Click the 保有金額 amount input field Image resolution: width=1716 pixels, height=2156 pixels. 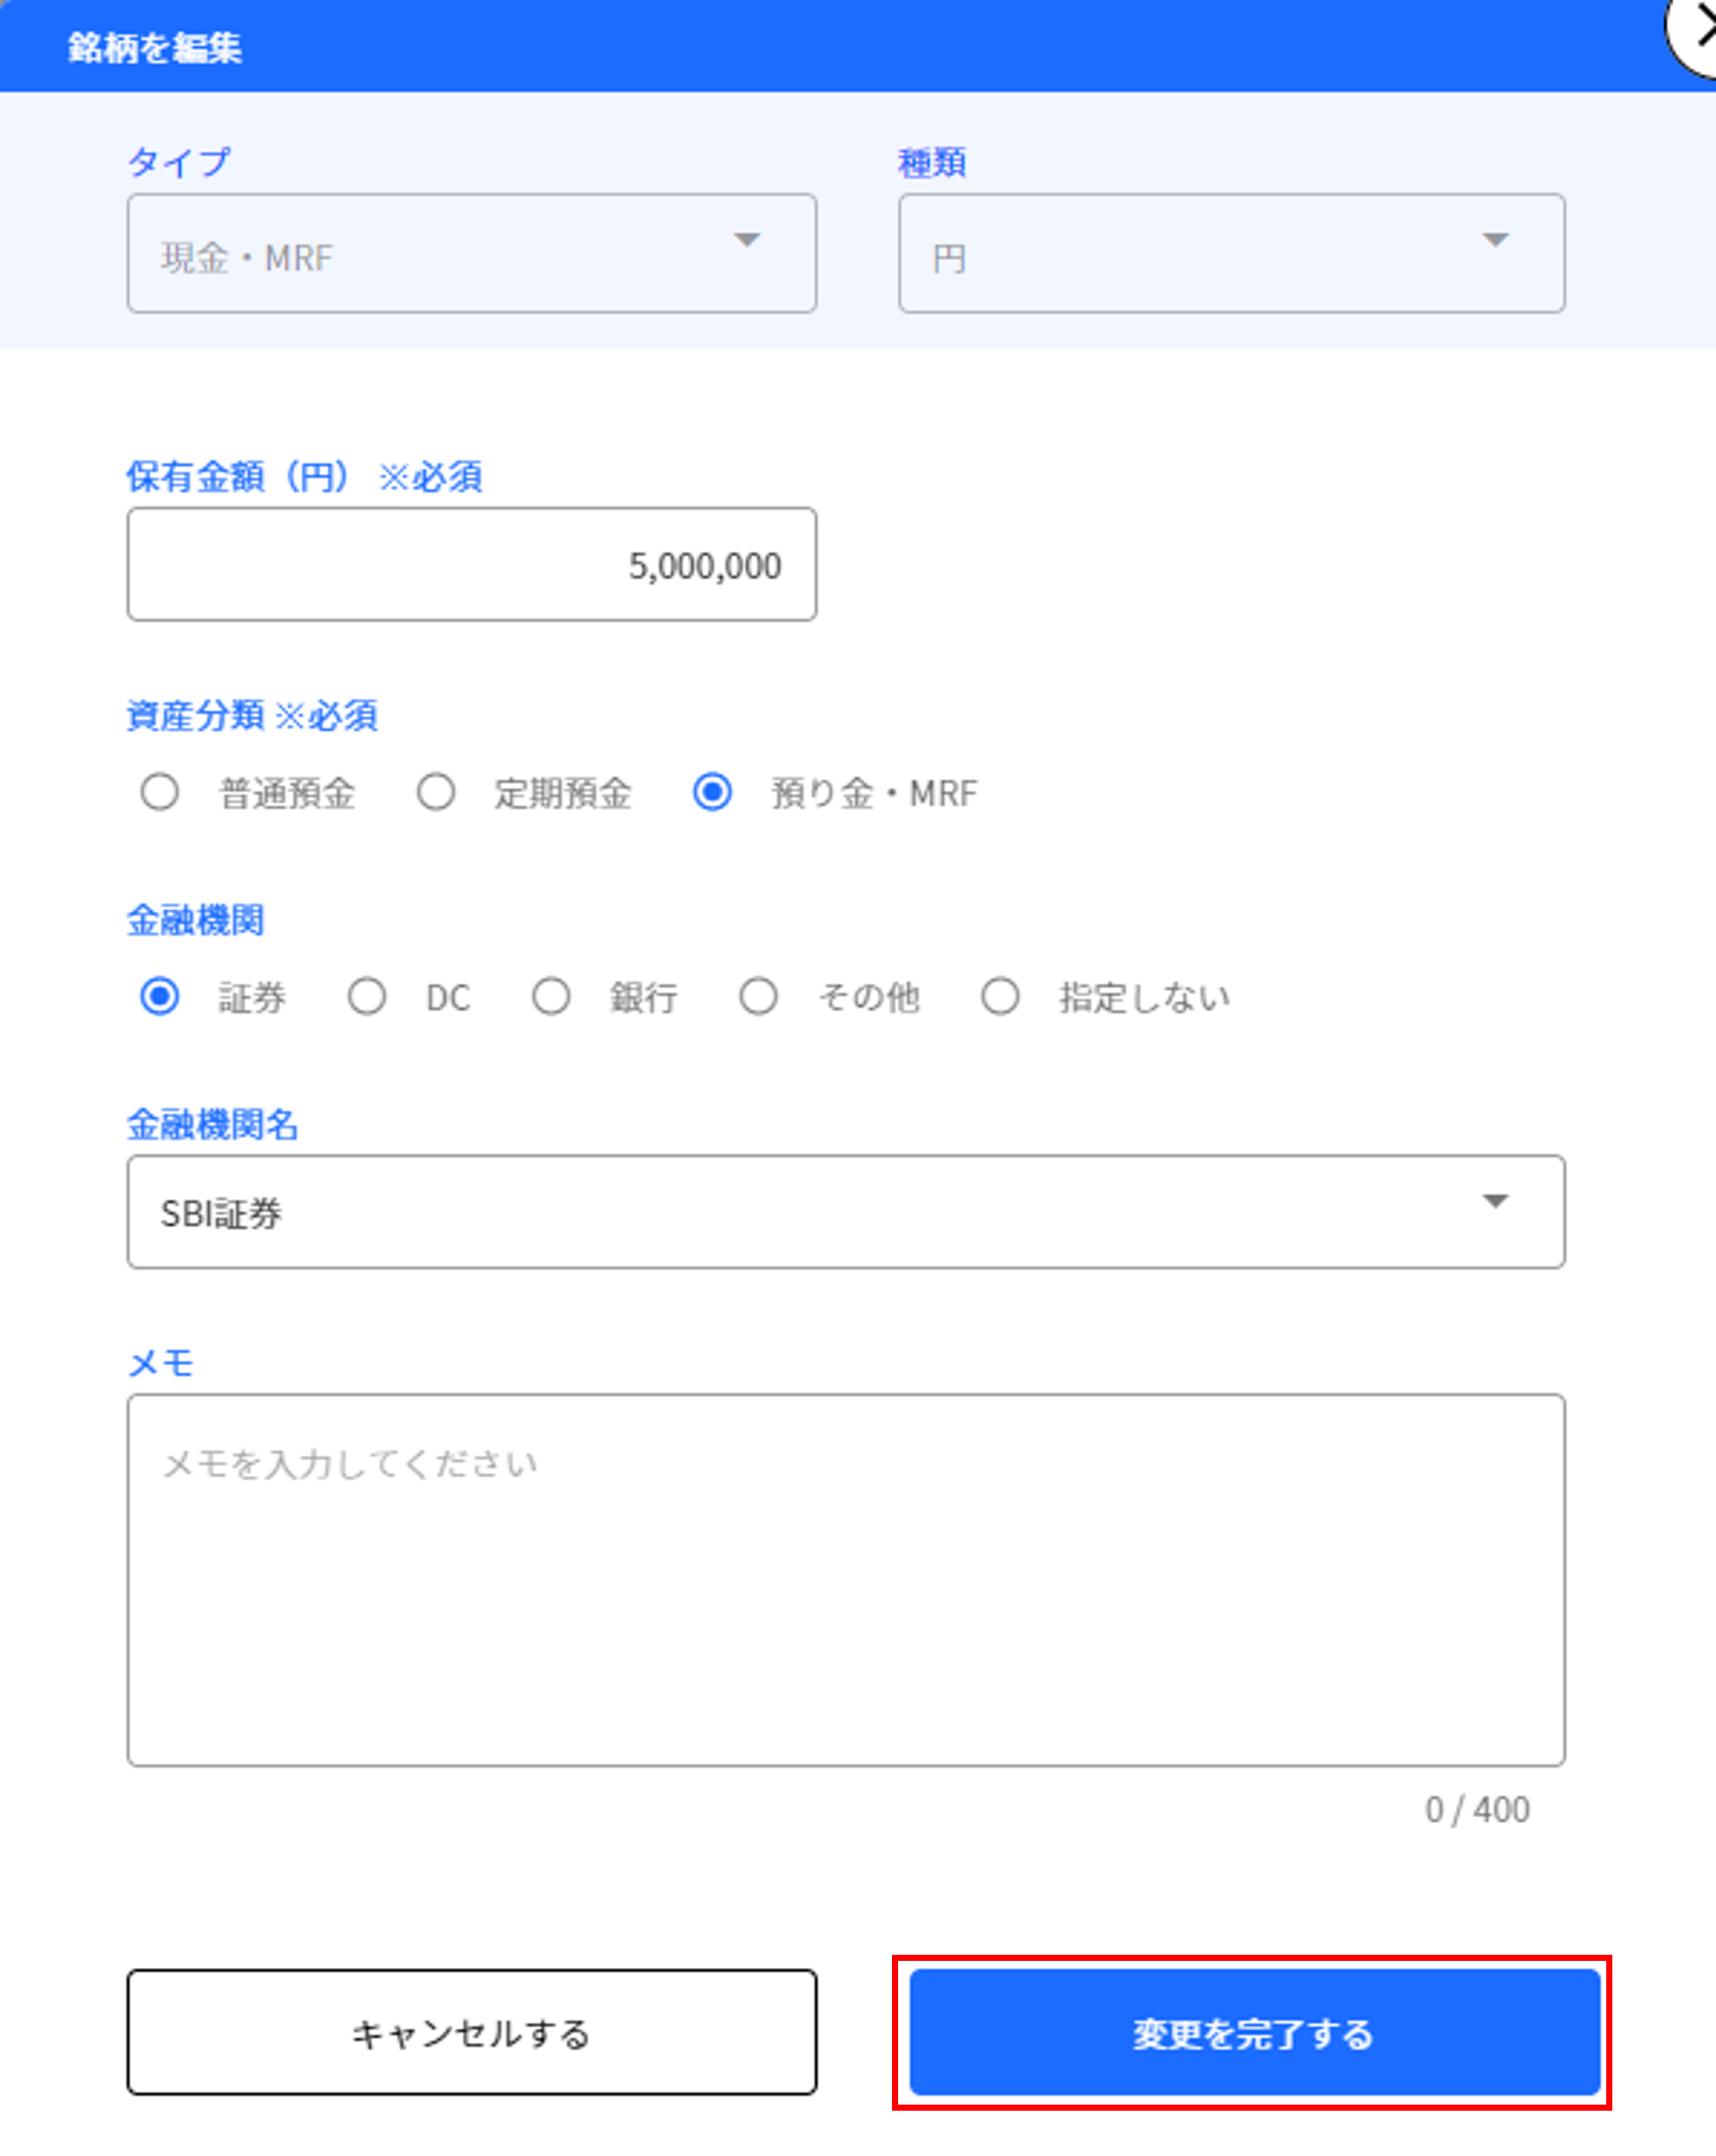click(471, 565)
